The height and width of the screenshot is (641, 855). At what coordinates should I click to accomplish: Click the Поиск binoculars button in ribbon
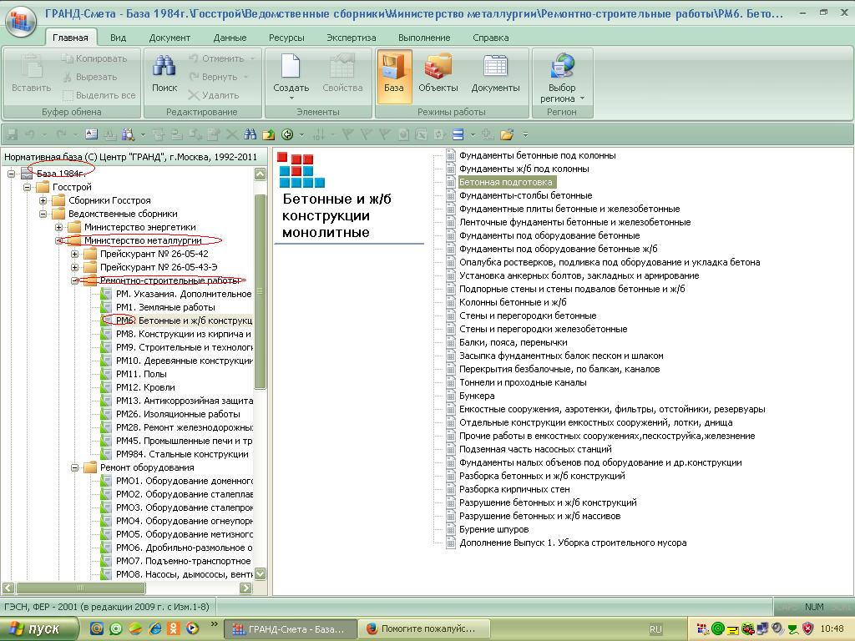[x=164, y=73]
